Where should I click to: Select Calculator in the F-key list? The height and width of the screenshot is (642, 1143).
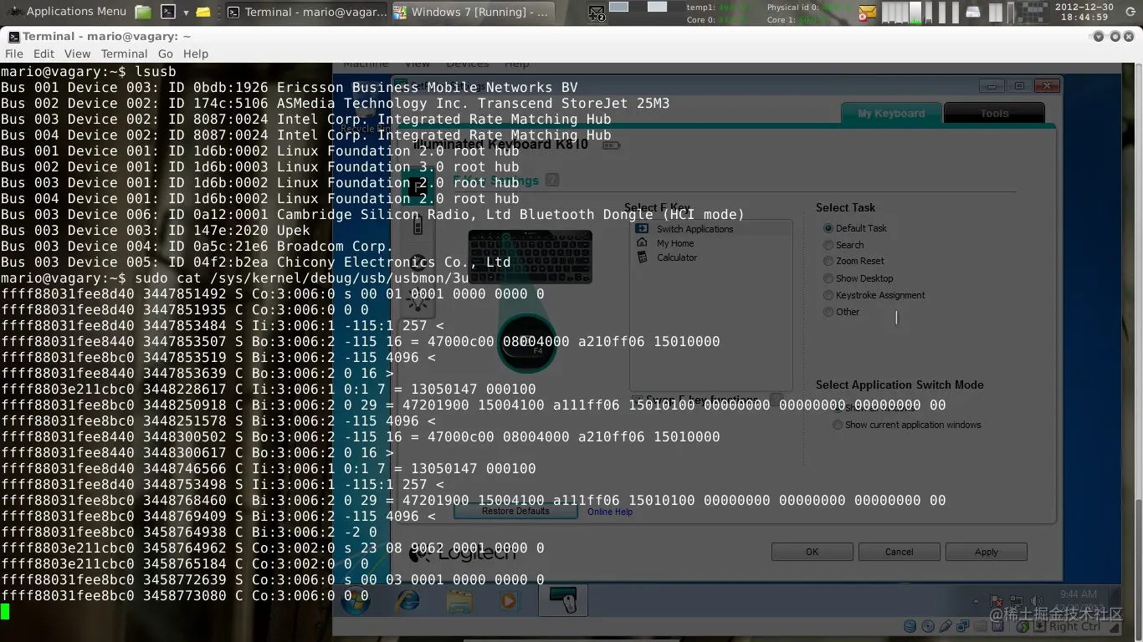coord(677,257)
